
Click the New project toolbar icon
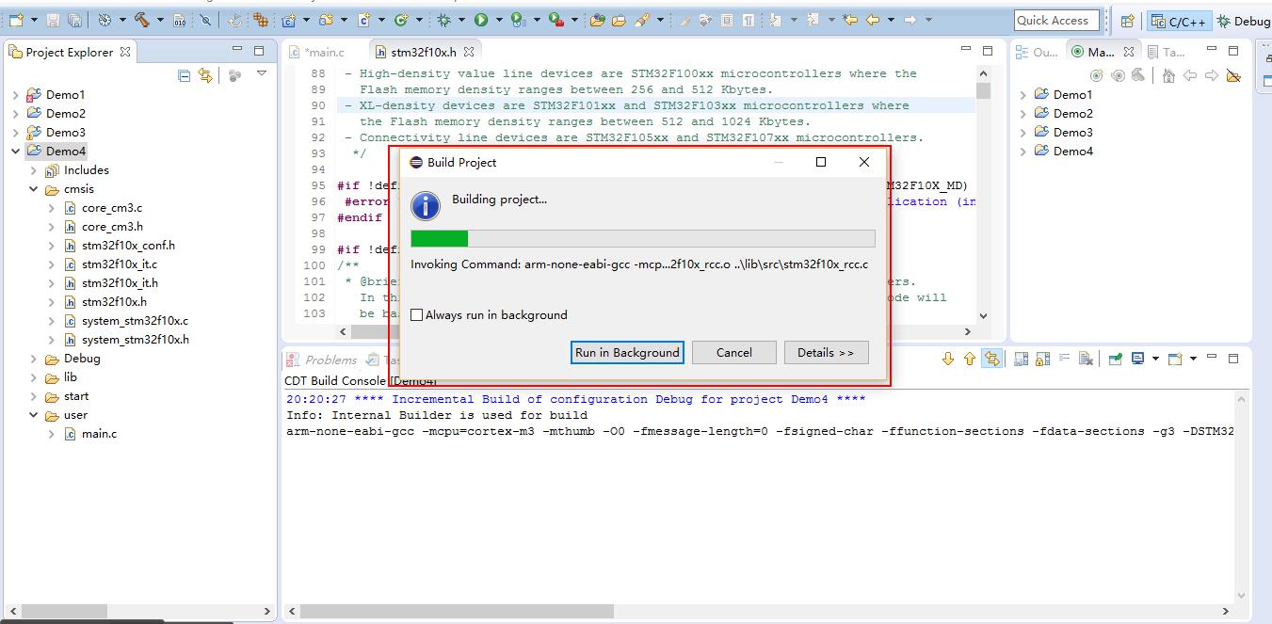16,20
